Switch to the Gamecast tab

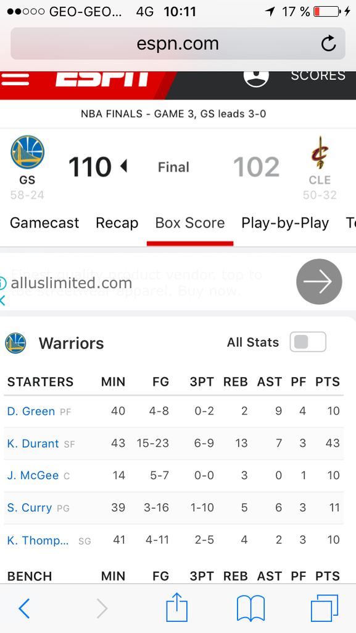coord(44,223)
